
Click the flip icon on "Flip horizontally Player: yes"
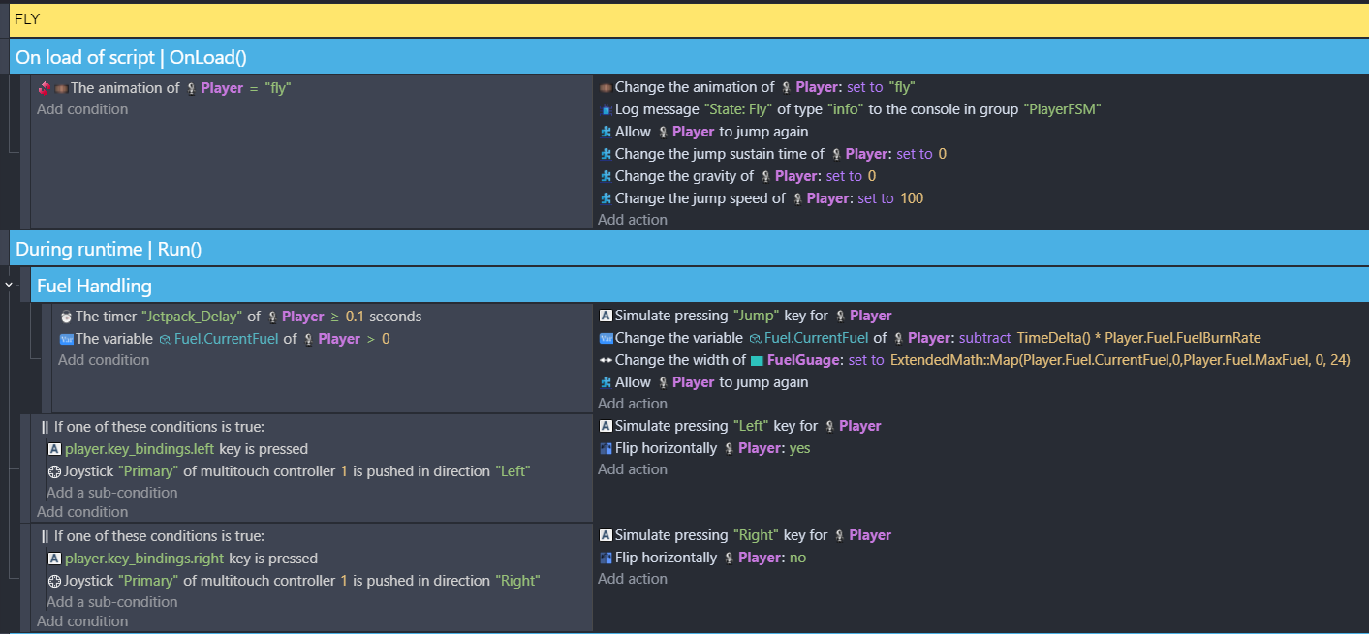coord(606,448)
